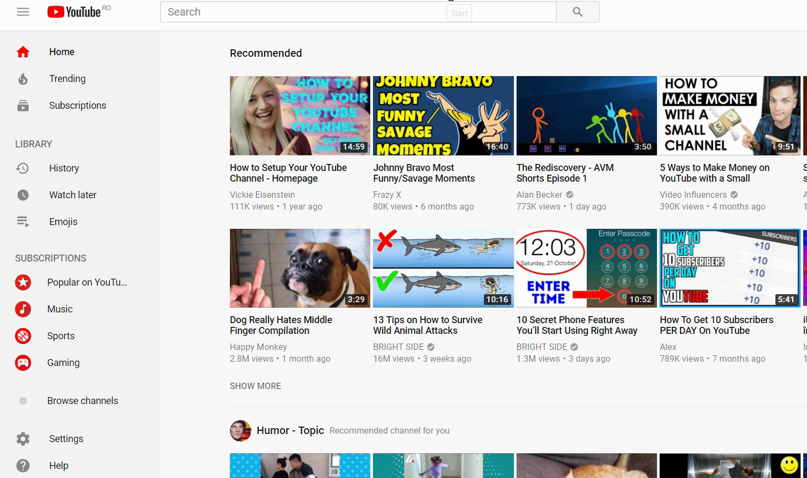Open Browse channels link

pyautogui.click(x=83, y=401)
